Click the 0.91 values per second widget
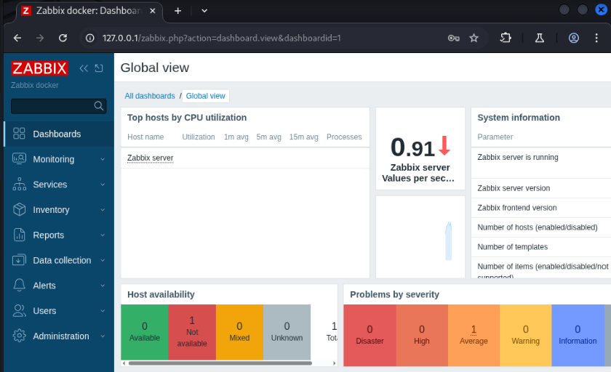The image size is (611, 372). coord(420,149)
